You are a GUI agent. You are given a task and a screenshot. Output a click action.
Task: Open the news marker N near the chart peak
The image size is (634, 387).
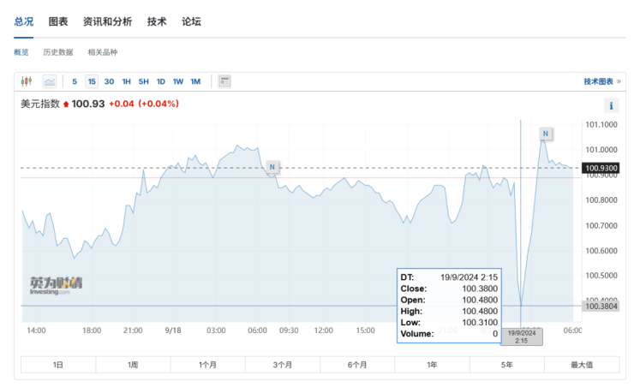tap(546, 134)
